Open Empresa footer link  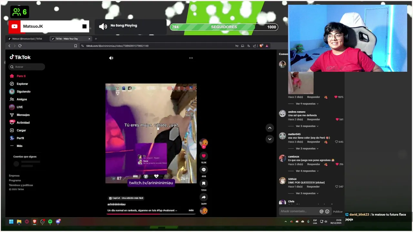14,176
